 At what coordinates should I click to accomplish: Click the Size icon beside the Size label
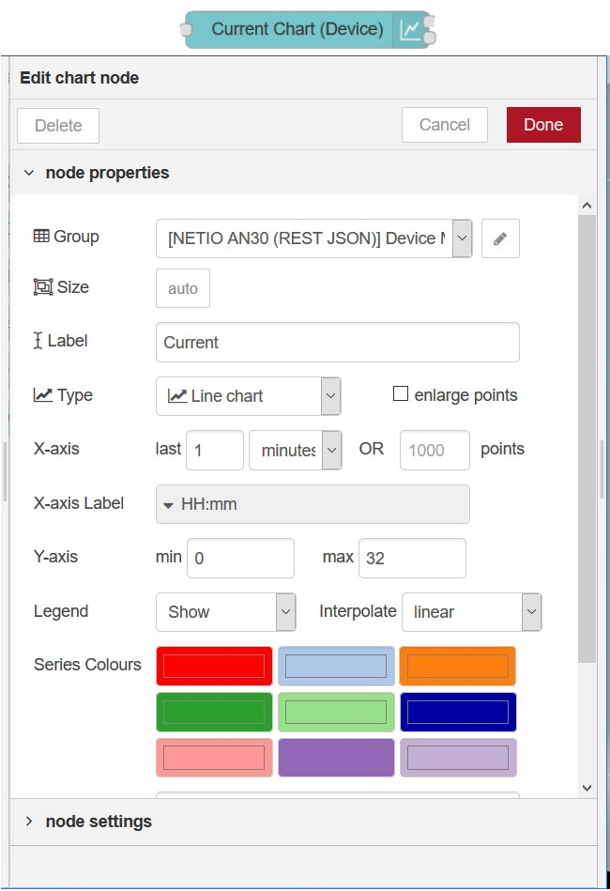pyautogui.click(x=43, y=287)
